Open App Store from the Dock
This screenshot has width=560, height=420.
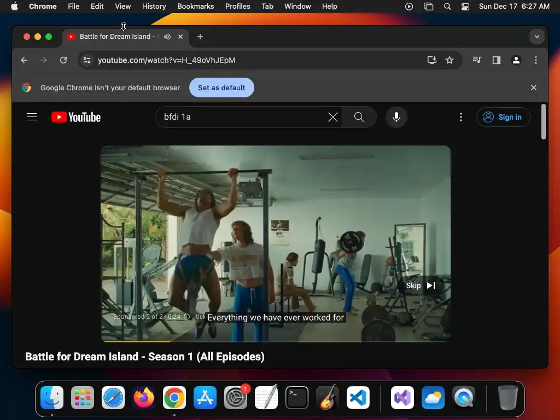205,398
